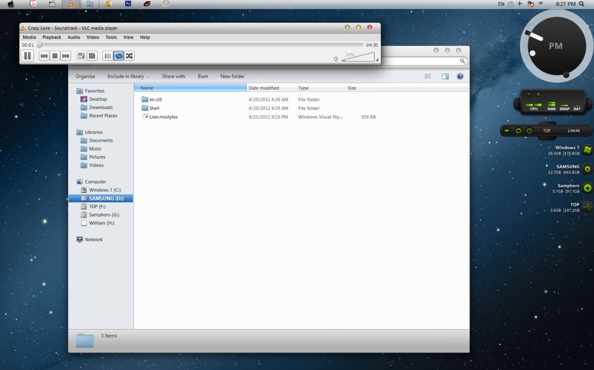
Task: Skip to next track in VLC
Action: coord(66,56)
